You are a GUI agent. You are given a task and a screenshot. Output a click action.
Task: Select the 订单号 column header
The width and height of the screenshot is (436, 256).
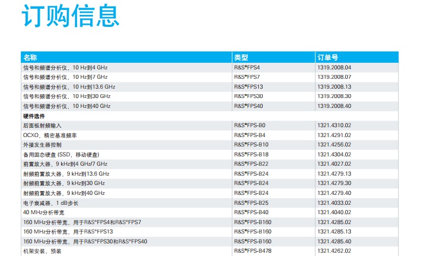(x=327, y=57)
